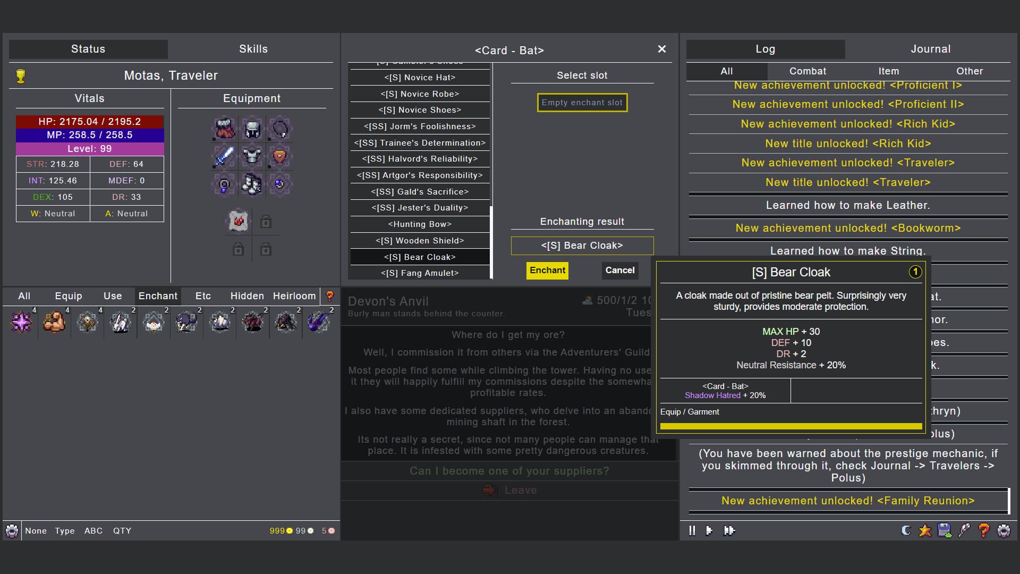Screen dimensions: 1020x574
Task: Click the floppy disk save icon
Action: pyautogui.click(x=945, y=531)
